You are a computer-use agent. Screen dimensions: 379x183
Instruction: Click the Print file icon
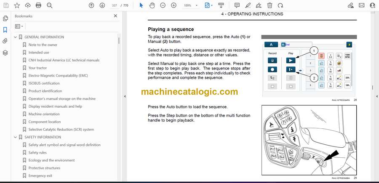pos(39,5)
